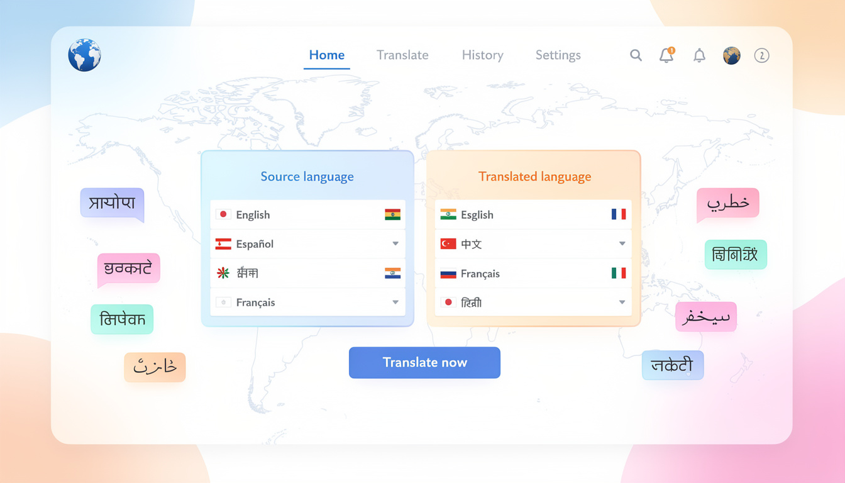Expand the हिंदी dropdown in Translated language

[x=621, y=303]
